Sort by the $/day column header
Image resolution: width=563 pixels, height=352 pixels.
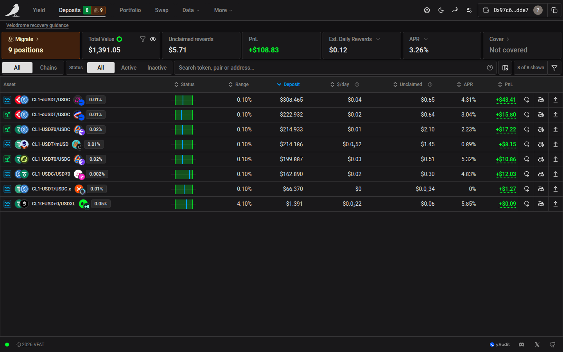pyautogui.click(x=339, y=84)
